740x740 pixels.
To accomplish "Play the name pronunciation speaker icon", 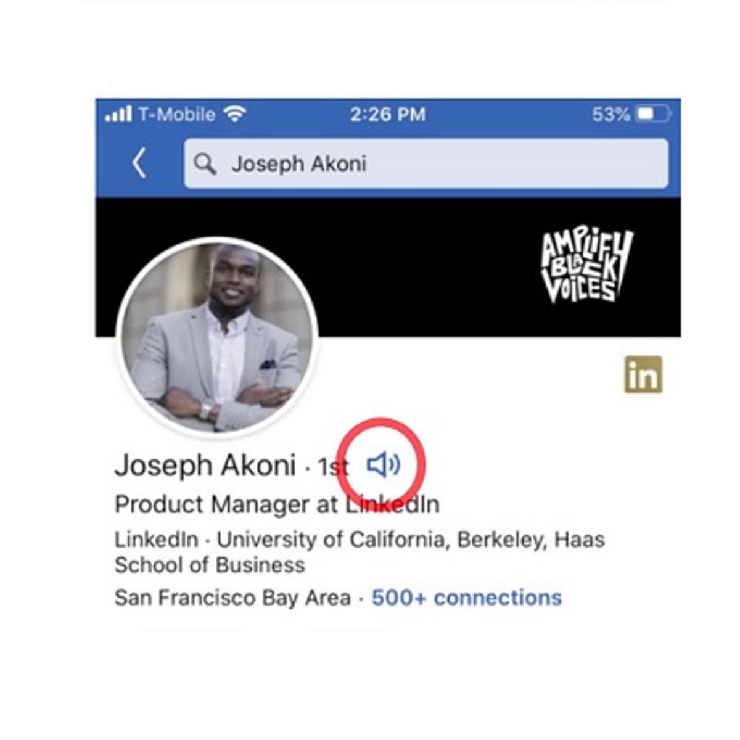I will [384, 464].
